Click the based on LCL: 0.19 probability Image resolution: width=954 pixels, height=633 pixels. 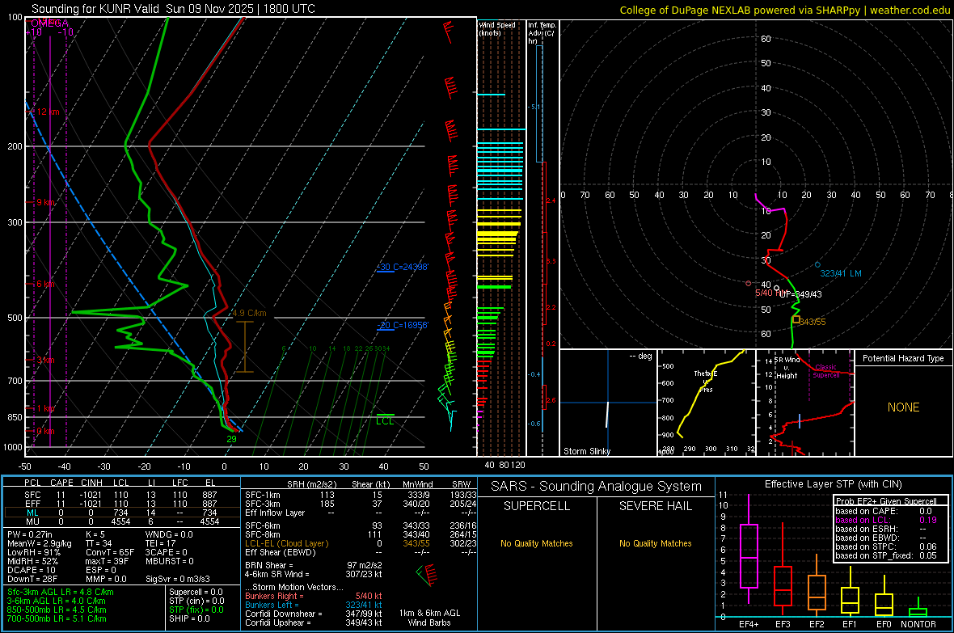(886, 520)
